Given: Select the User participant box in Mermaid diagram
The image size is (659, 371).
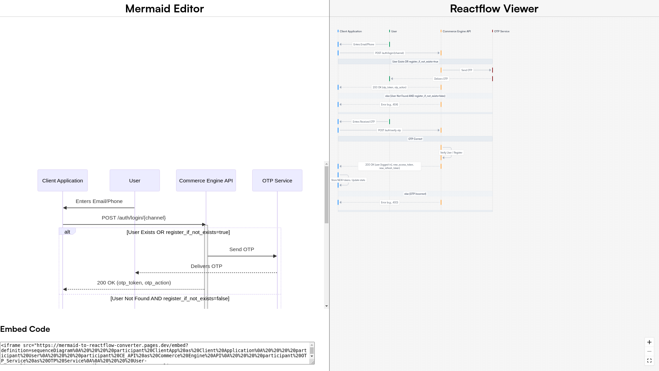Looking at the screenshot, I should click(135, 180).
